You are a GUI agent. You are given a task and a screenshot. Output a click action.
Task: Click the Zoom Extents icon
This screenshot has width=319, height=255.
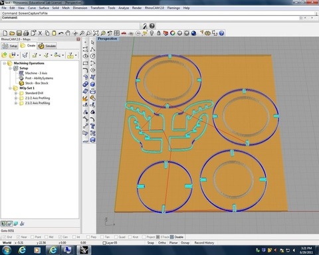pyautogui.click(x=96, y=33)
